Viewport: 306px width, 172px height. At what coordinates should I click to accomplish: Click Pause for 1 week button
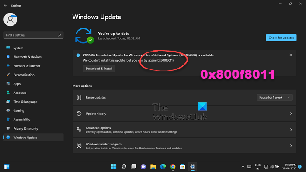pyautogui.click(x=271, y=97)
